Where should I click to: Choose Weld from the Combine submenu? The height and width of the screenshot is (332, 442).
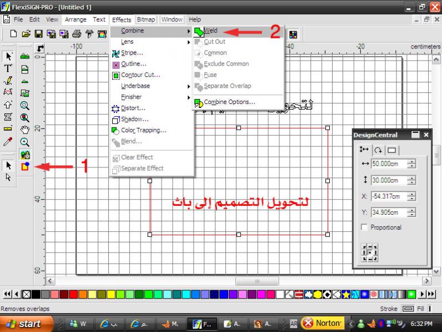(210, 31)
